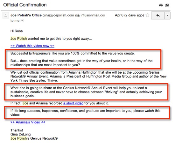Click the sender avatar placeholder

point(5,15)
